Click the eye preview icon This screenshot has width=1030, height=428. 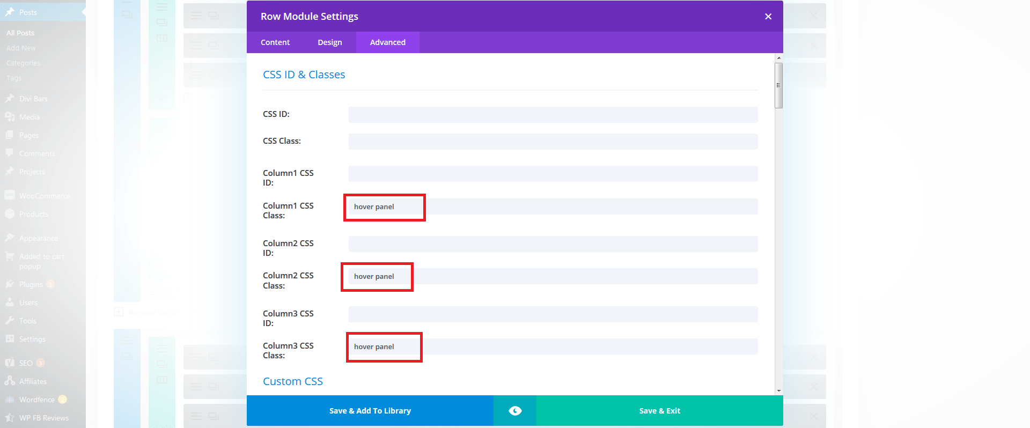coord(515,411)
